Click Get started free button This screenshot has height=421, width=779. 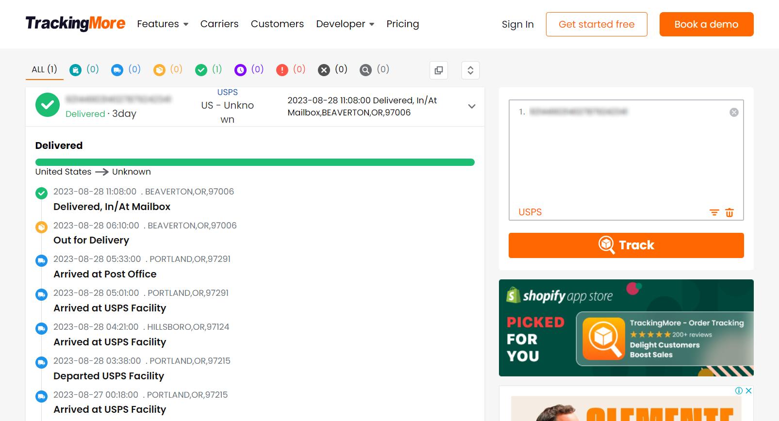(x=597, y=24)
